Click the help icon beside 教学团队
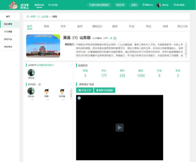The image size is (196, 162). (40, 84)
